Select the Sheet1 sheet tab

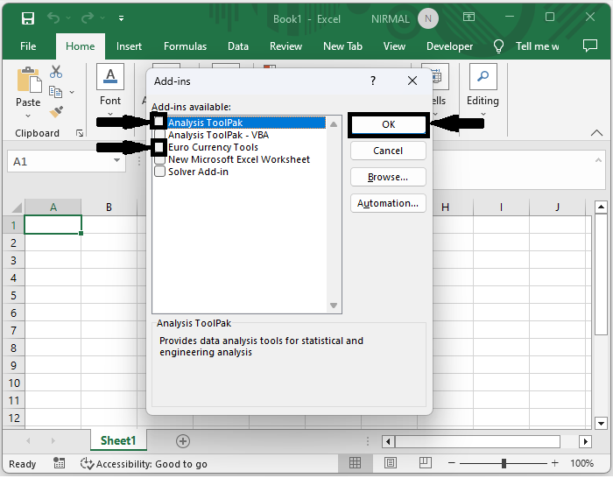(x=118, y=441)
